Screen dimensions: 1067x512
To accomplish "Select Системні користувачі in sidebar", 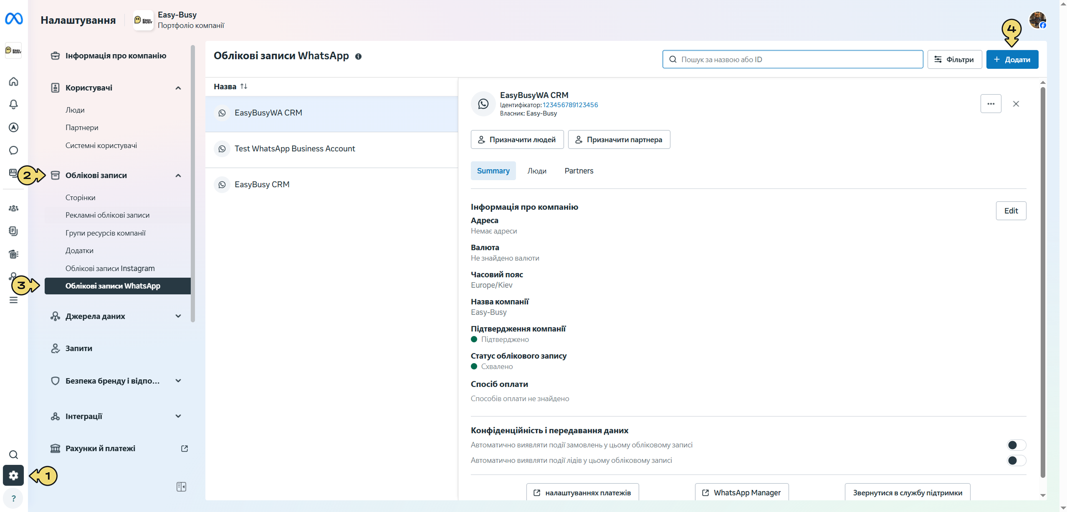I will pos(101,145).
